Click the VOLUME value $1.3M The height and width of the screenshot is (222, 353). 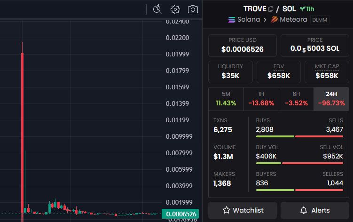click(223, 157)
